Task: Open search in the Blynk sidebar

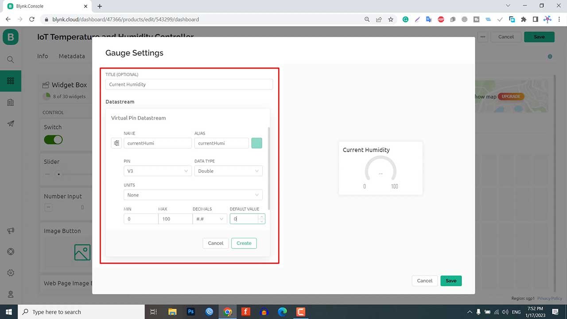Action: point(11,59)
